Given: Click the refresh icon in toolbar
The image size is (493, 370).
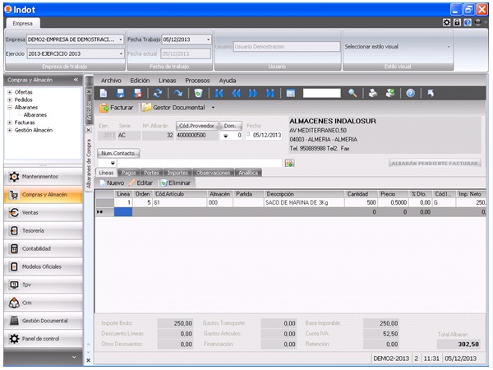Looking at the screenshot, I should (158, 94).
